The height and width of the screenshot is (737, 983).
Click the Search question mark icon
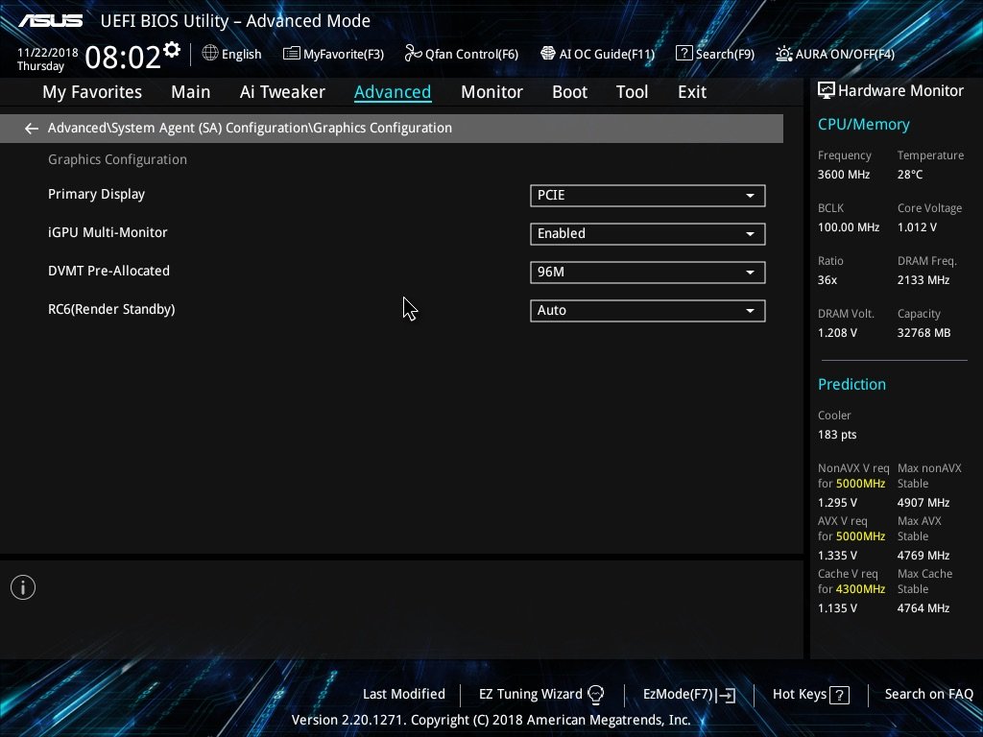coord(683,54)
